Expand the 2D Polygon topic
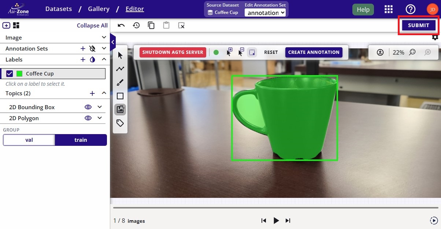This screenshot has height=229, width=441. pos(100,118)
